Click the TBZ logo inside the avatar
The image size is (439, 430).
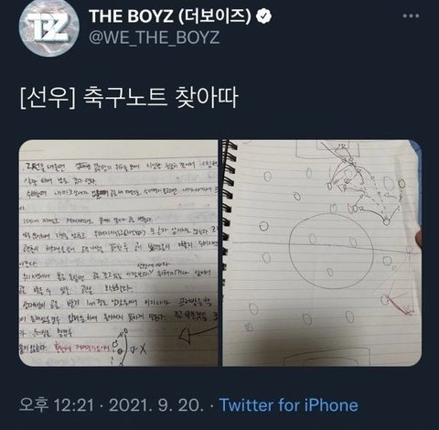click(x=49, y=28)
